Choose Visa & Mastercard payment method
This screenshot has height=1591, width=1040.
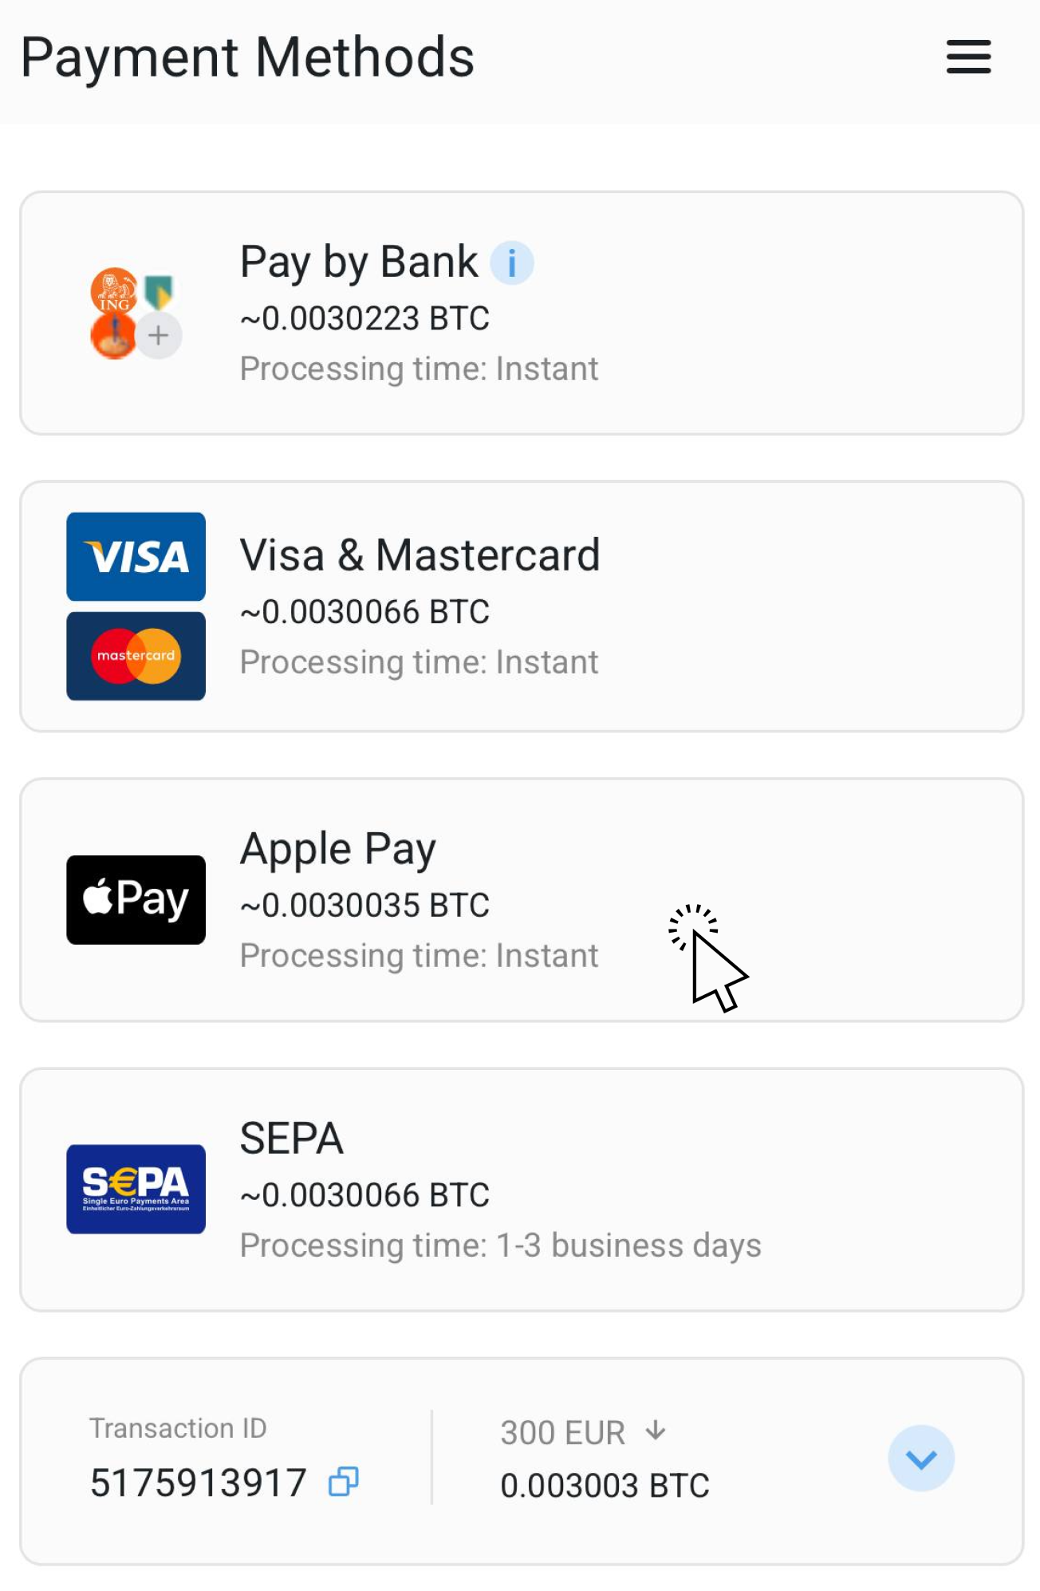420,555
